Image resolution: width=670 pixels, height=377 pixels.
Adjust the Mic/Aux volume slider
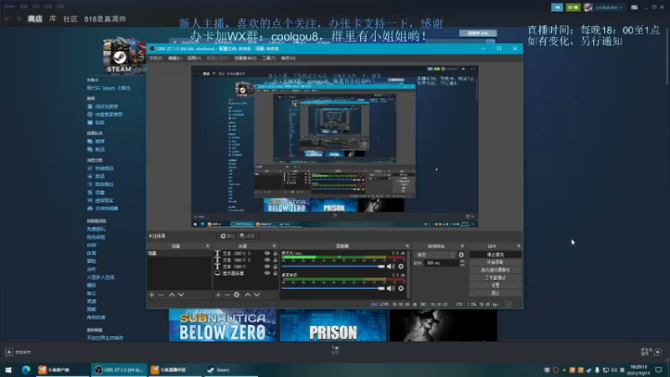click(333, 266)
